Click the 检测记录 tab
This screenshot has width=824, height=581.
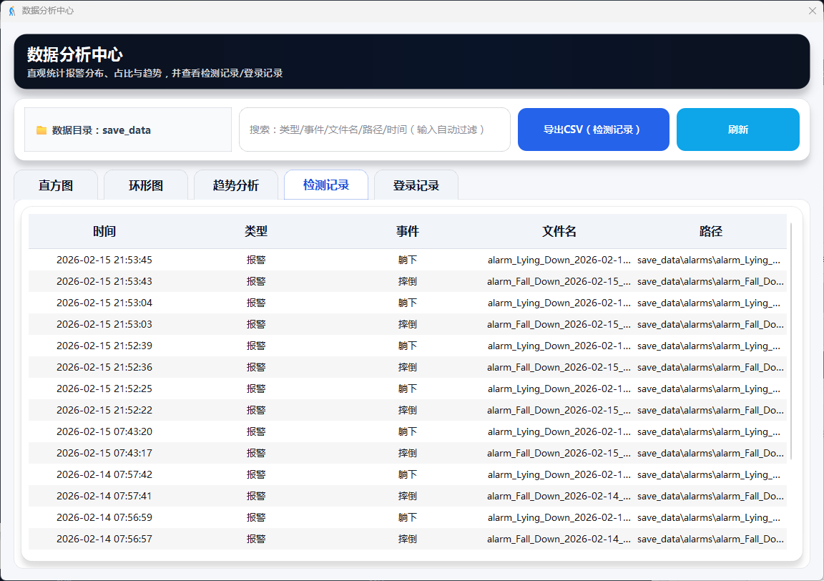click(326, 185)
